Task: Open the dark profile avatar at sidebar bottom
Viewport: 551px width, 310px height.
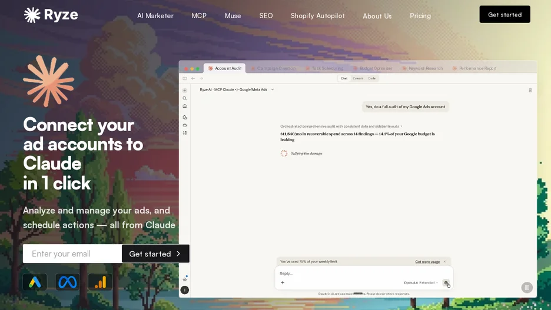Action: 184,290
